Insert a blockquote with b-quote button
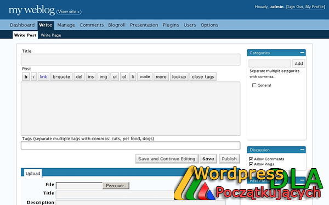329x205 pixels. 61,77
